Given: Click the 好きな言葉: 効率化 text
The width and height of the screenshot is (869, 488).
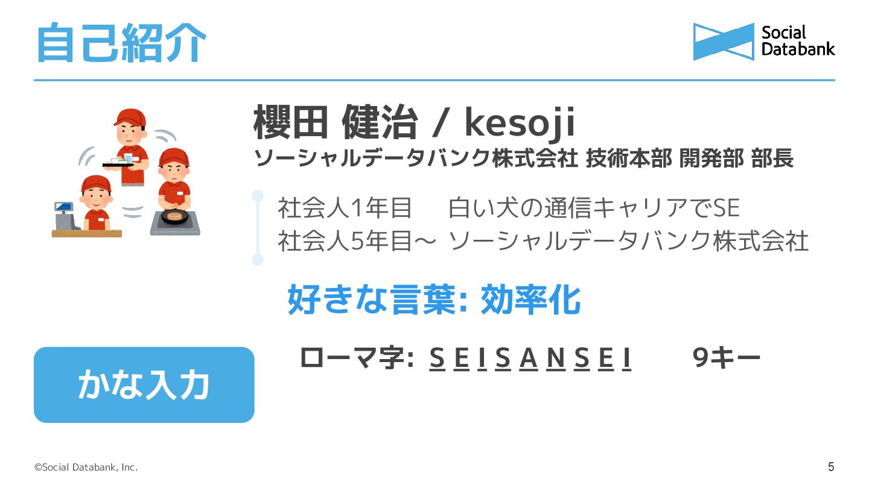Looking at the screenshot, I should (434, 299).
